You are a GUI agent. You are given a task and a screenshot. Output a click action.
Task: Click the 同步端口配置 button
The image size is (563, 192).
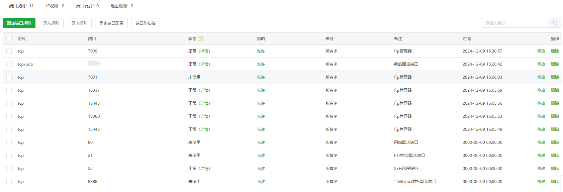click(x=111, y=23)
